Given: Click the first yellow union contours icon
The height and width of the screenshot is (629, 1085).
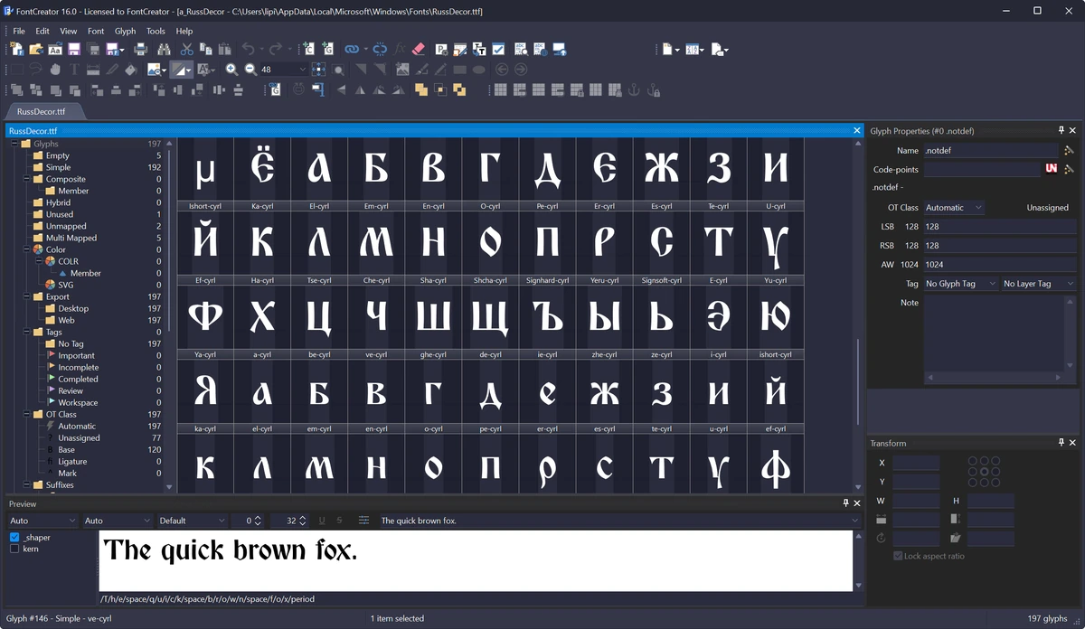Looking at the screenshot, I should 420,89.
